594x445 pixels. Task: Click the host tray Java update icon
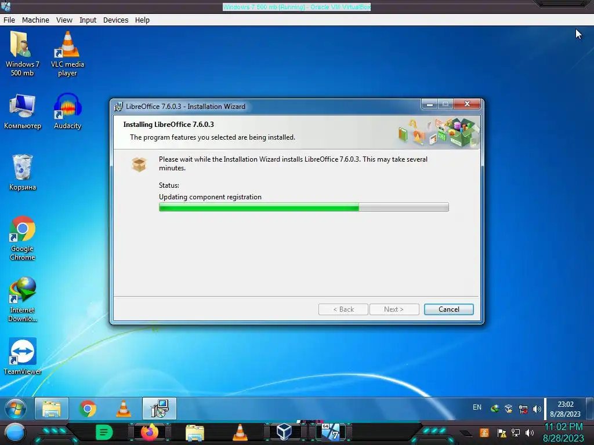pos(484,432)
